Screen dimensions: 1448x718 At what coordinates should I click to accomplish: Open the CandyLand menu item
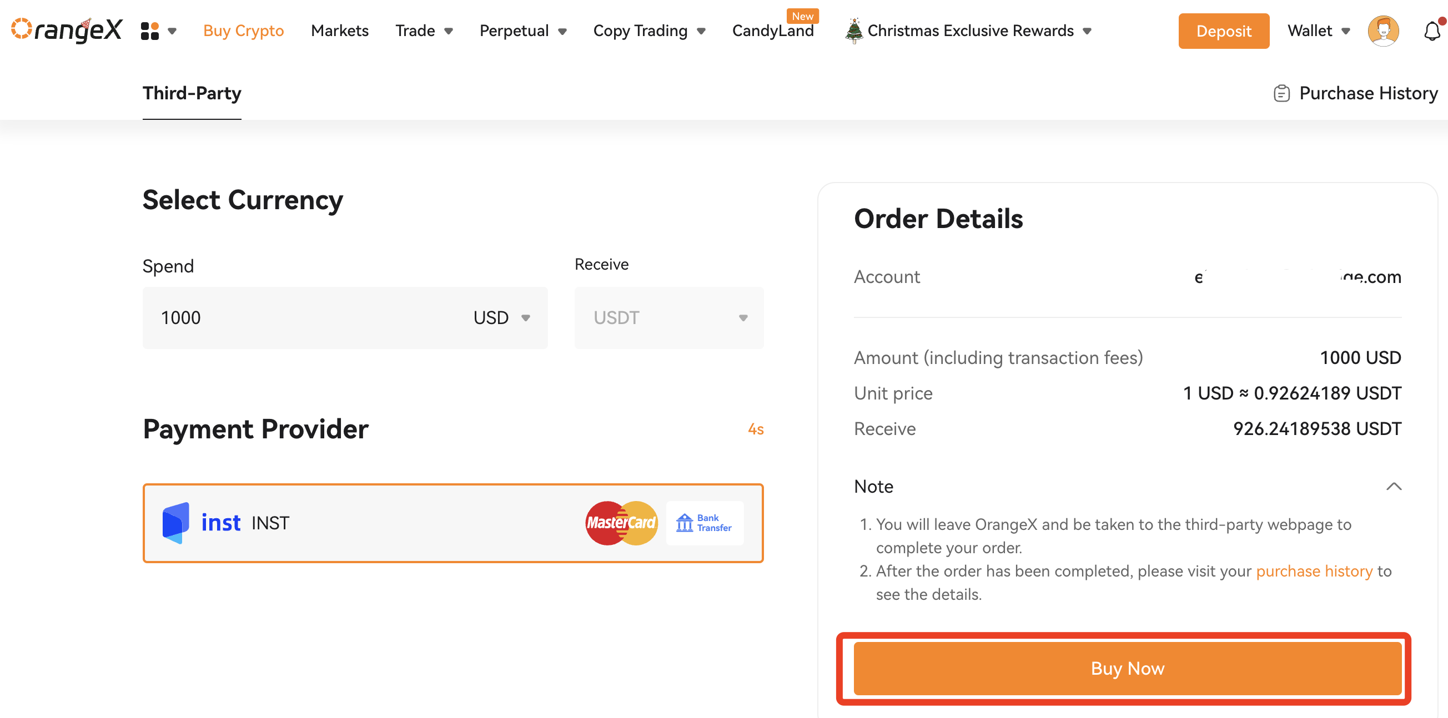pos(773,31)
